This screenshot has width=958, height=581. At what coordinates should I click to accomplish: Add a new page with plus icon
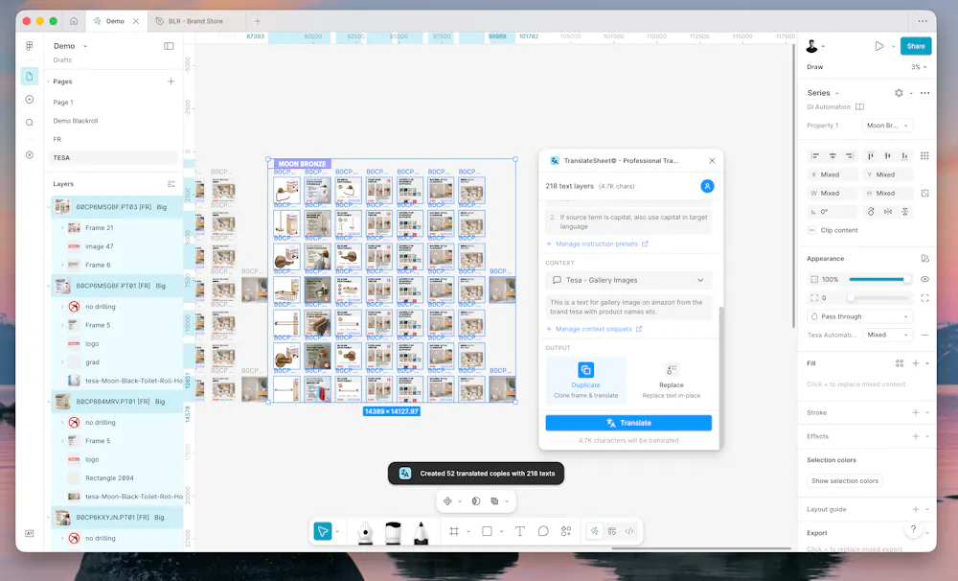171,81
